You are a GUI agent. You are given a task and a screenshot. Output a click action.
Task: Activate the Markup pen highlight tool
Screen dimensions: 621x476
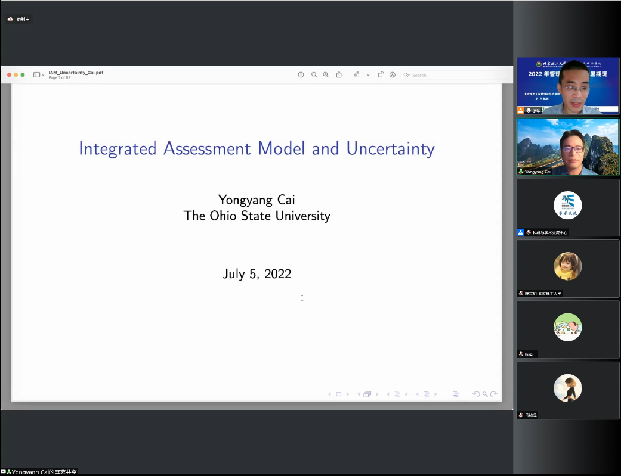[x=356, y=75]
